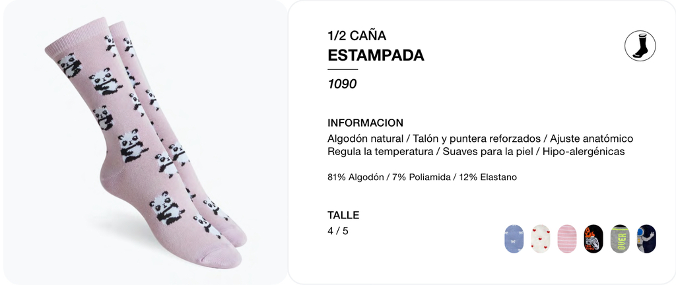Click the INFORMACION section heading

(366, 123)
